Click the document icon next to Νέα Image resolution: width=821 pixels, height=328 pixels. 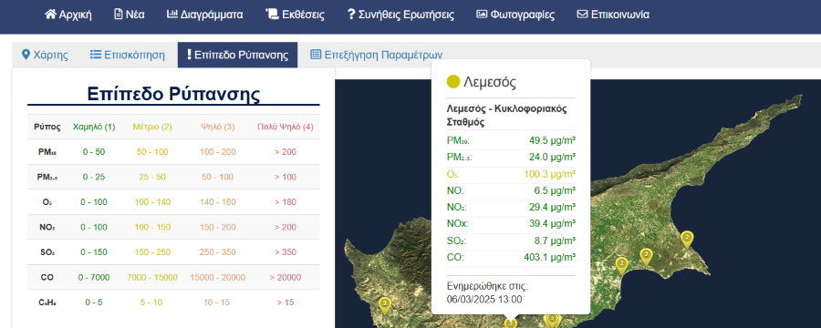coord(119,15)
